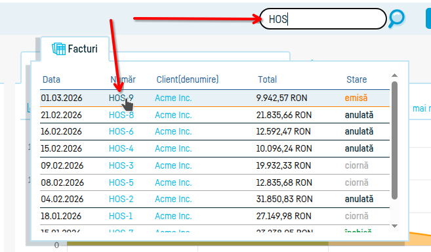Click total 9.942,57 RON
The height and width of the screenshot is (252, 431).
[x=281, y=98]
